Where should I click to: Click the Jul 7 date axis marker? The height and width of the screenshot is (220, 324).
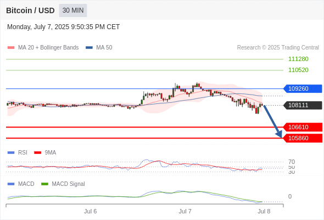pyautogui.click(x=185, y=211)
